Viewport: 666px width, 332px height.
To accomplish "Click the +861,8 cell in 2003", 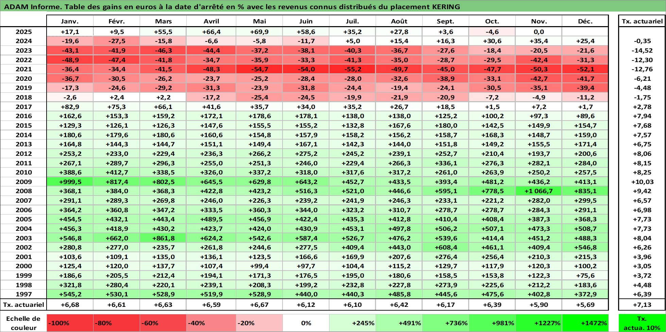I will tap(163, 238).
